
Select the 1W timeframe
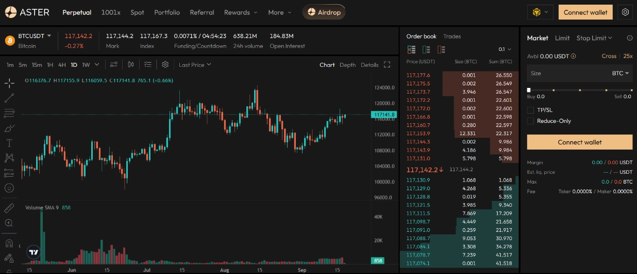pyautogui.click(x=86, y=65)
